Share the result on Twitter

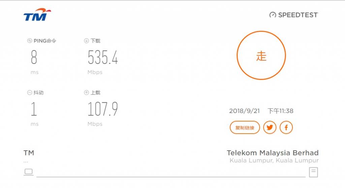(270, 127)
